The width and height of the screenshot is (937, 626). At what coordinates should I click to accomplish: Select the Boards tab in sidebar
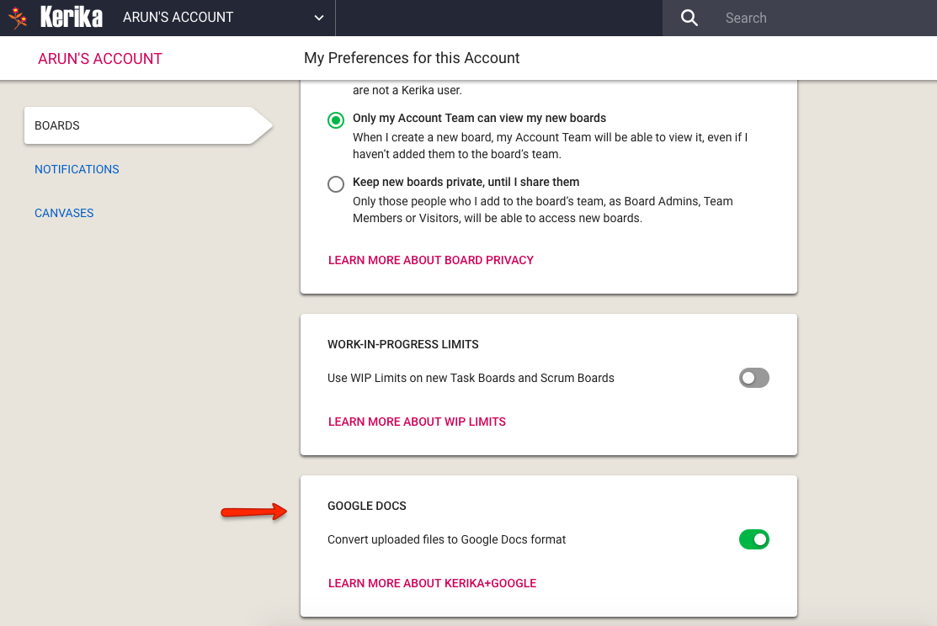[x=148, y=125]
